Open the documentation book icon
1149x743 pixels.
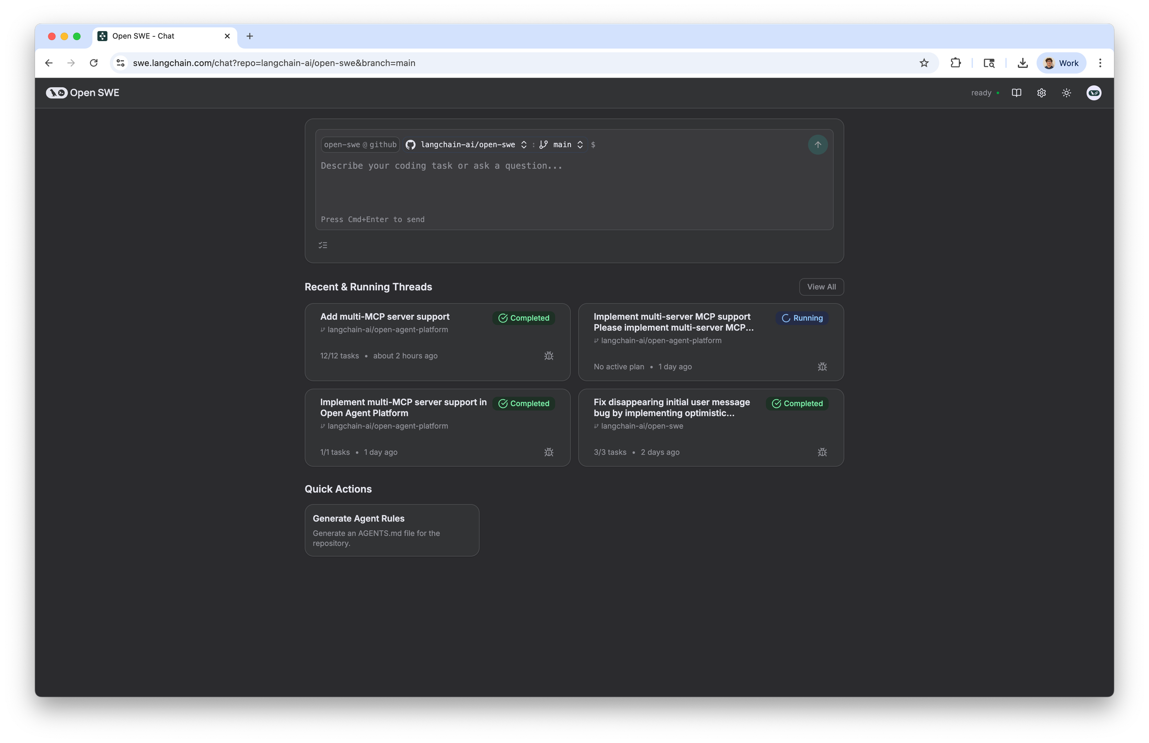point(1016,93)
